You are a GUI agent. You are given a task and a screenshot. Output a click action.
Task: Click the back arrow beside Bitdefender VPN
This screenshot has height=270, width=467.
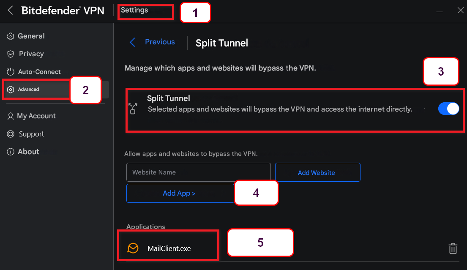coord(11,11)
